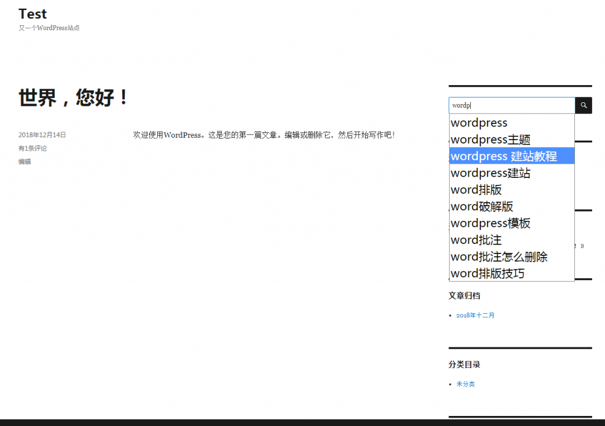The width and height of the screenshot is (605, 426).
Task: Select the "wordpress模板" suggestion
Action: tap(490, 223)
